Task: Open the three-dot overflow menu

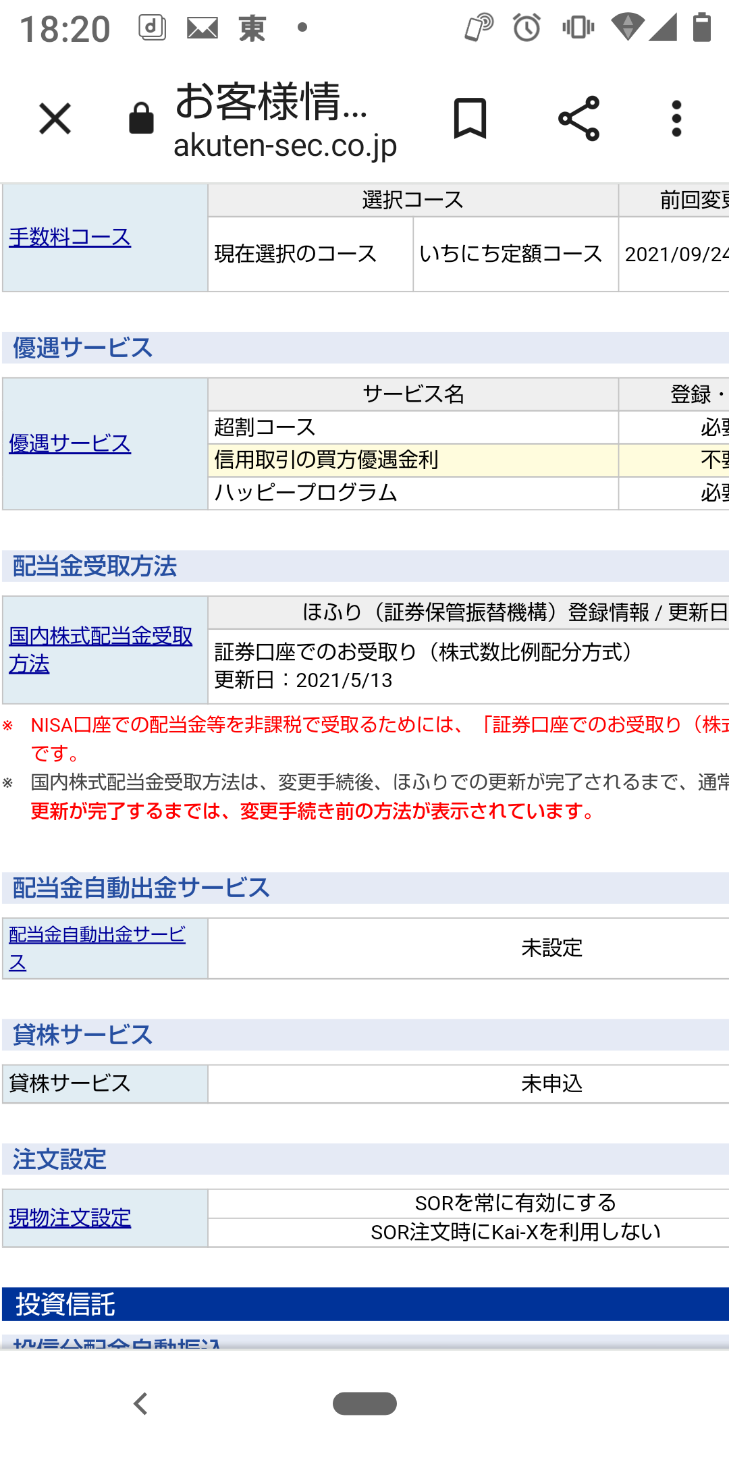Action: point(676,119)
